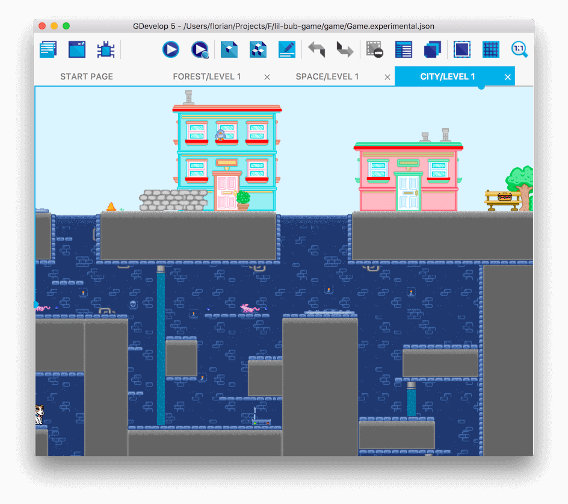Reset zoom to 1:1
This screenshot has width=568, height=504.
519,49
